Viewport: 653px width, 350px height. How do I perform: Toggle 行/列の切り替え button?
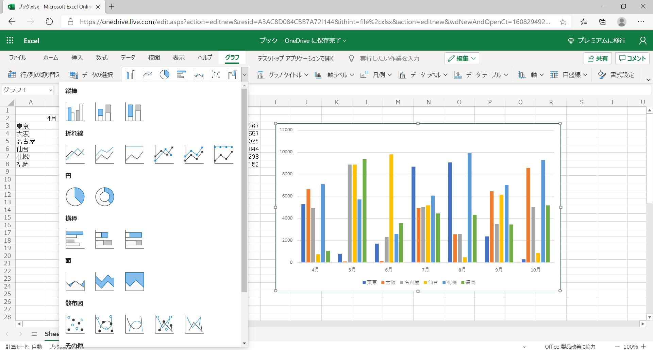(x=34, y=75)
